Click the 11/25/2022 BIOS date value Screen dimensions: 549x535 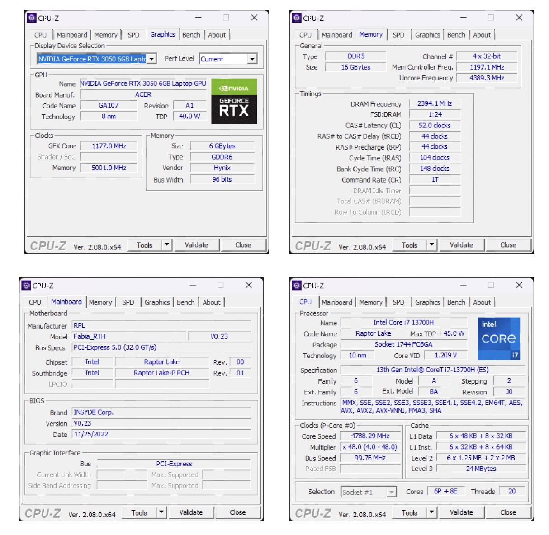[161, 434]
